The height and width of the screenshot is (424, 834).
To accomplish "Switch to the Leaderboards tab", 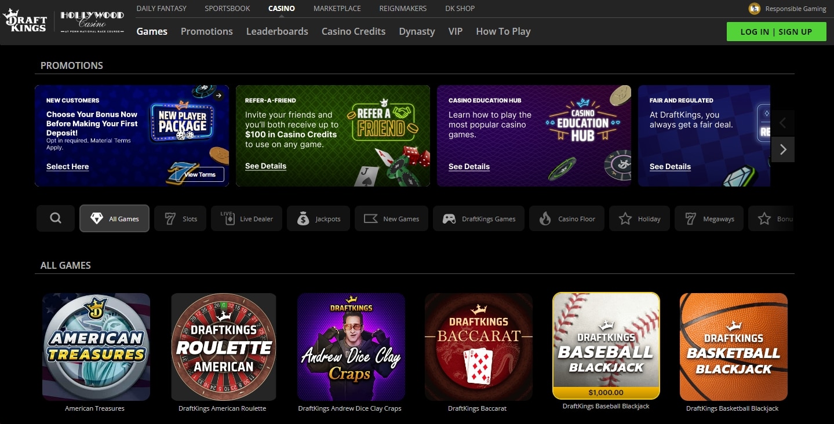I will coord(277,31).
